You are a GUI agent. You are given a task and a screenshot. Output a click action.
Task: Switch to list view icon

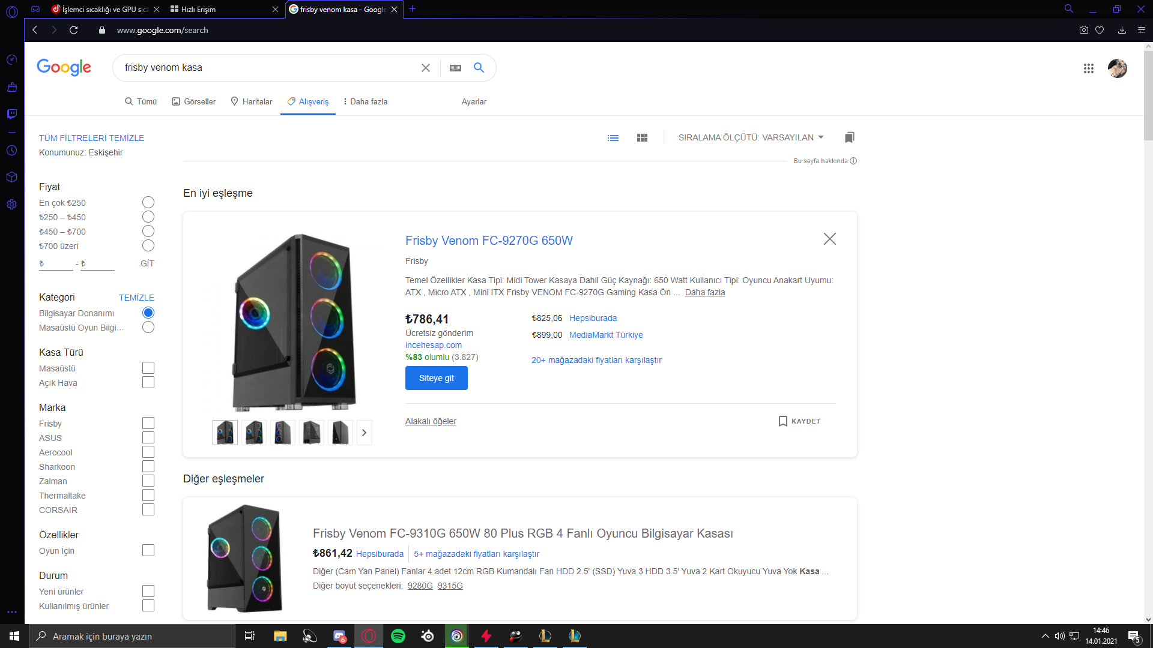coord(613,138)
